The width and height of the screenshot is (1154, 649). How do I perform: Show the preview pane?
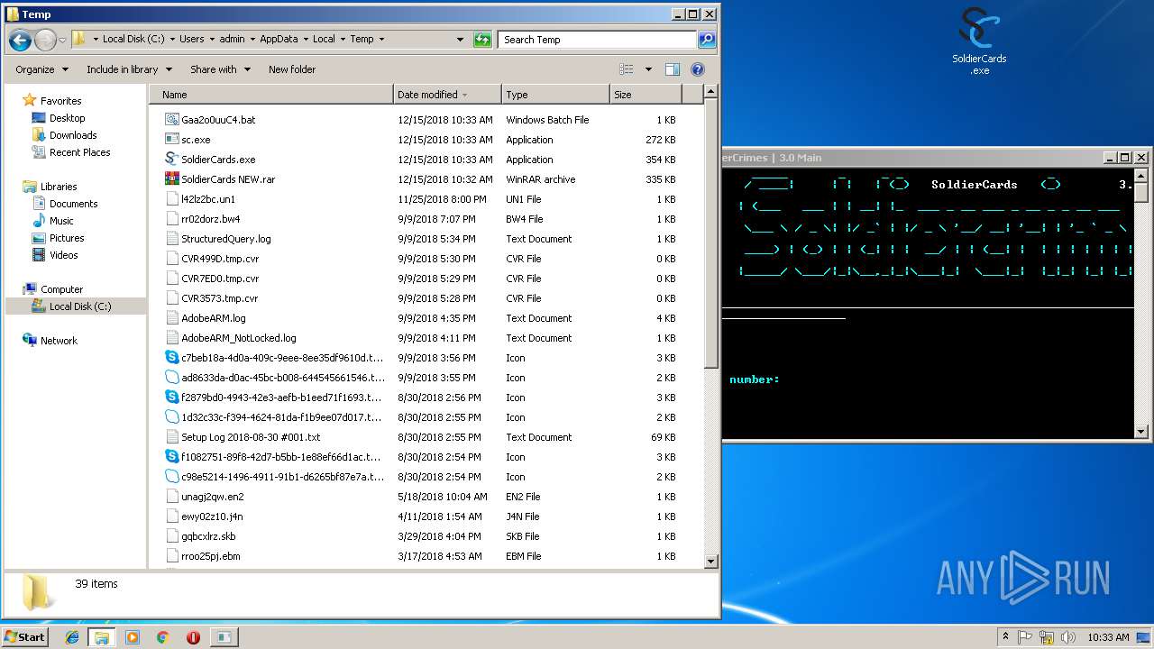click(673, 69)
